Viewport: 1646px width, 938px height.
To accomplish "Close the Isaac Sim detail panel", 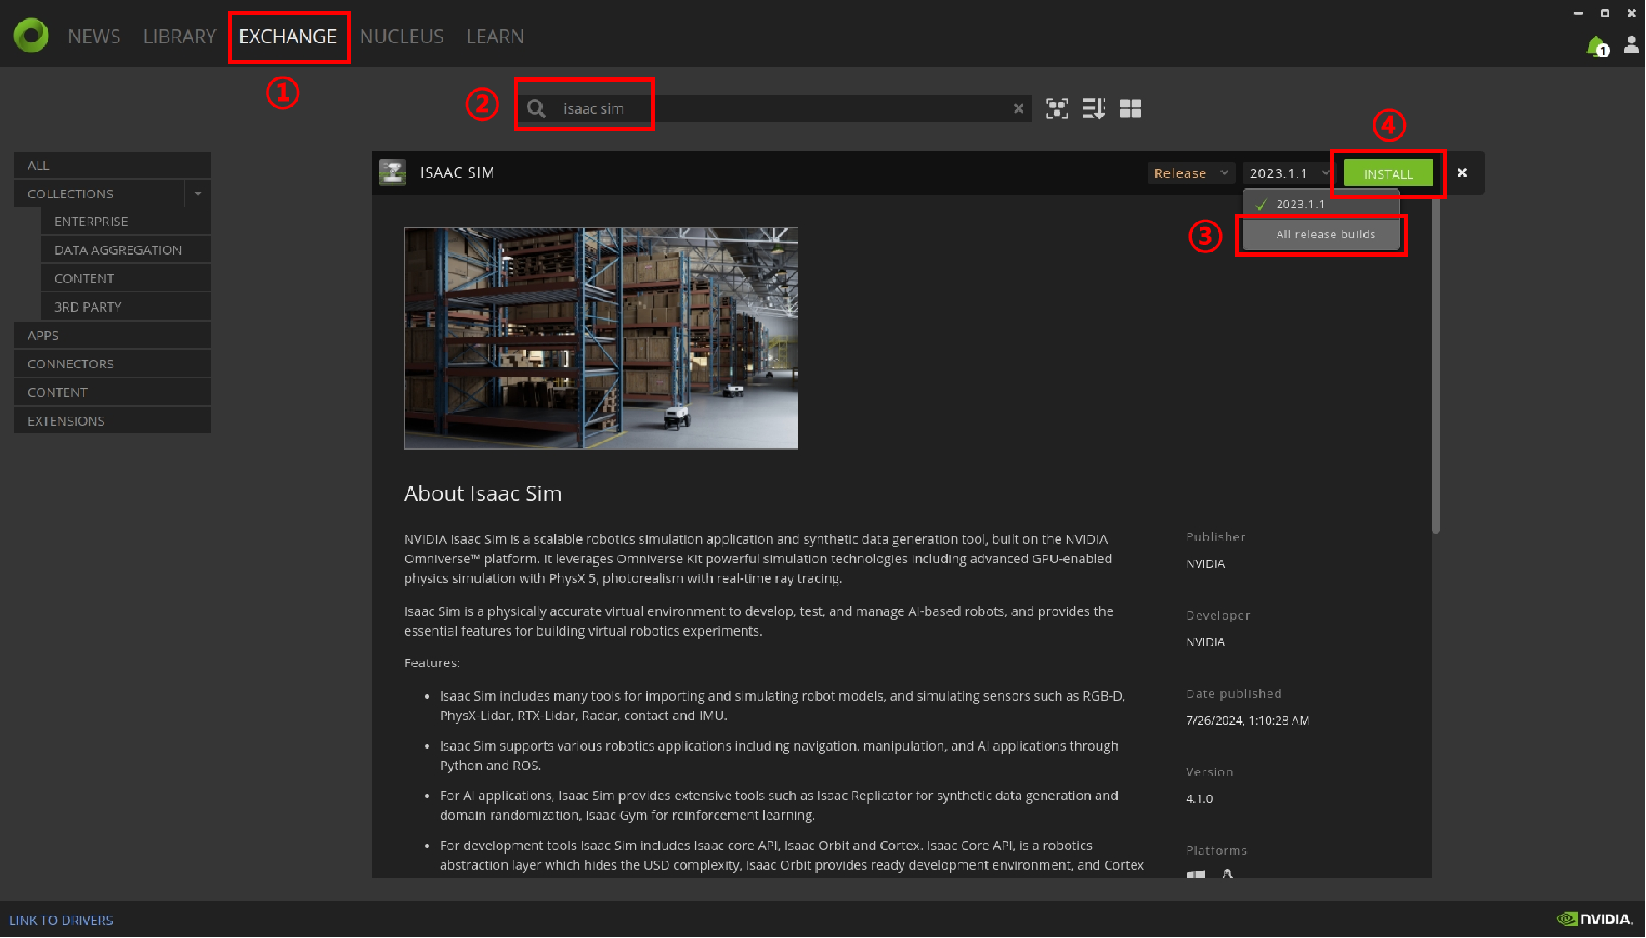I will [1462, 173].
